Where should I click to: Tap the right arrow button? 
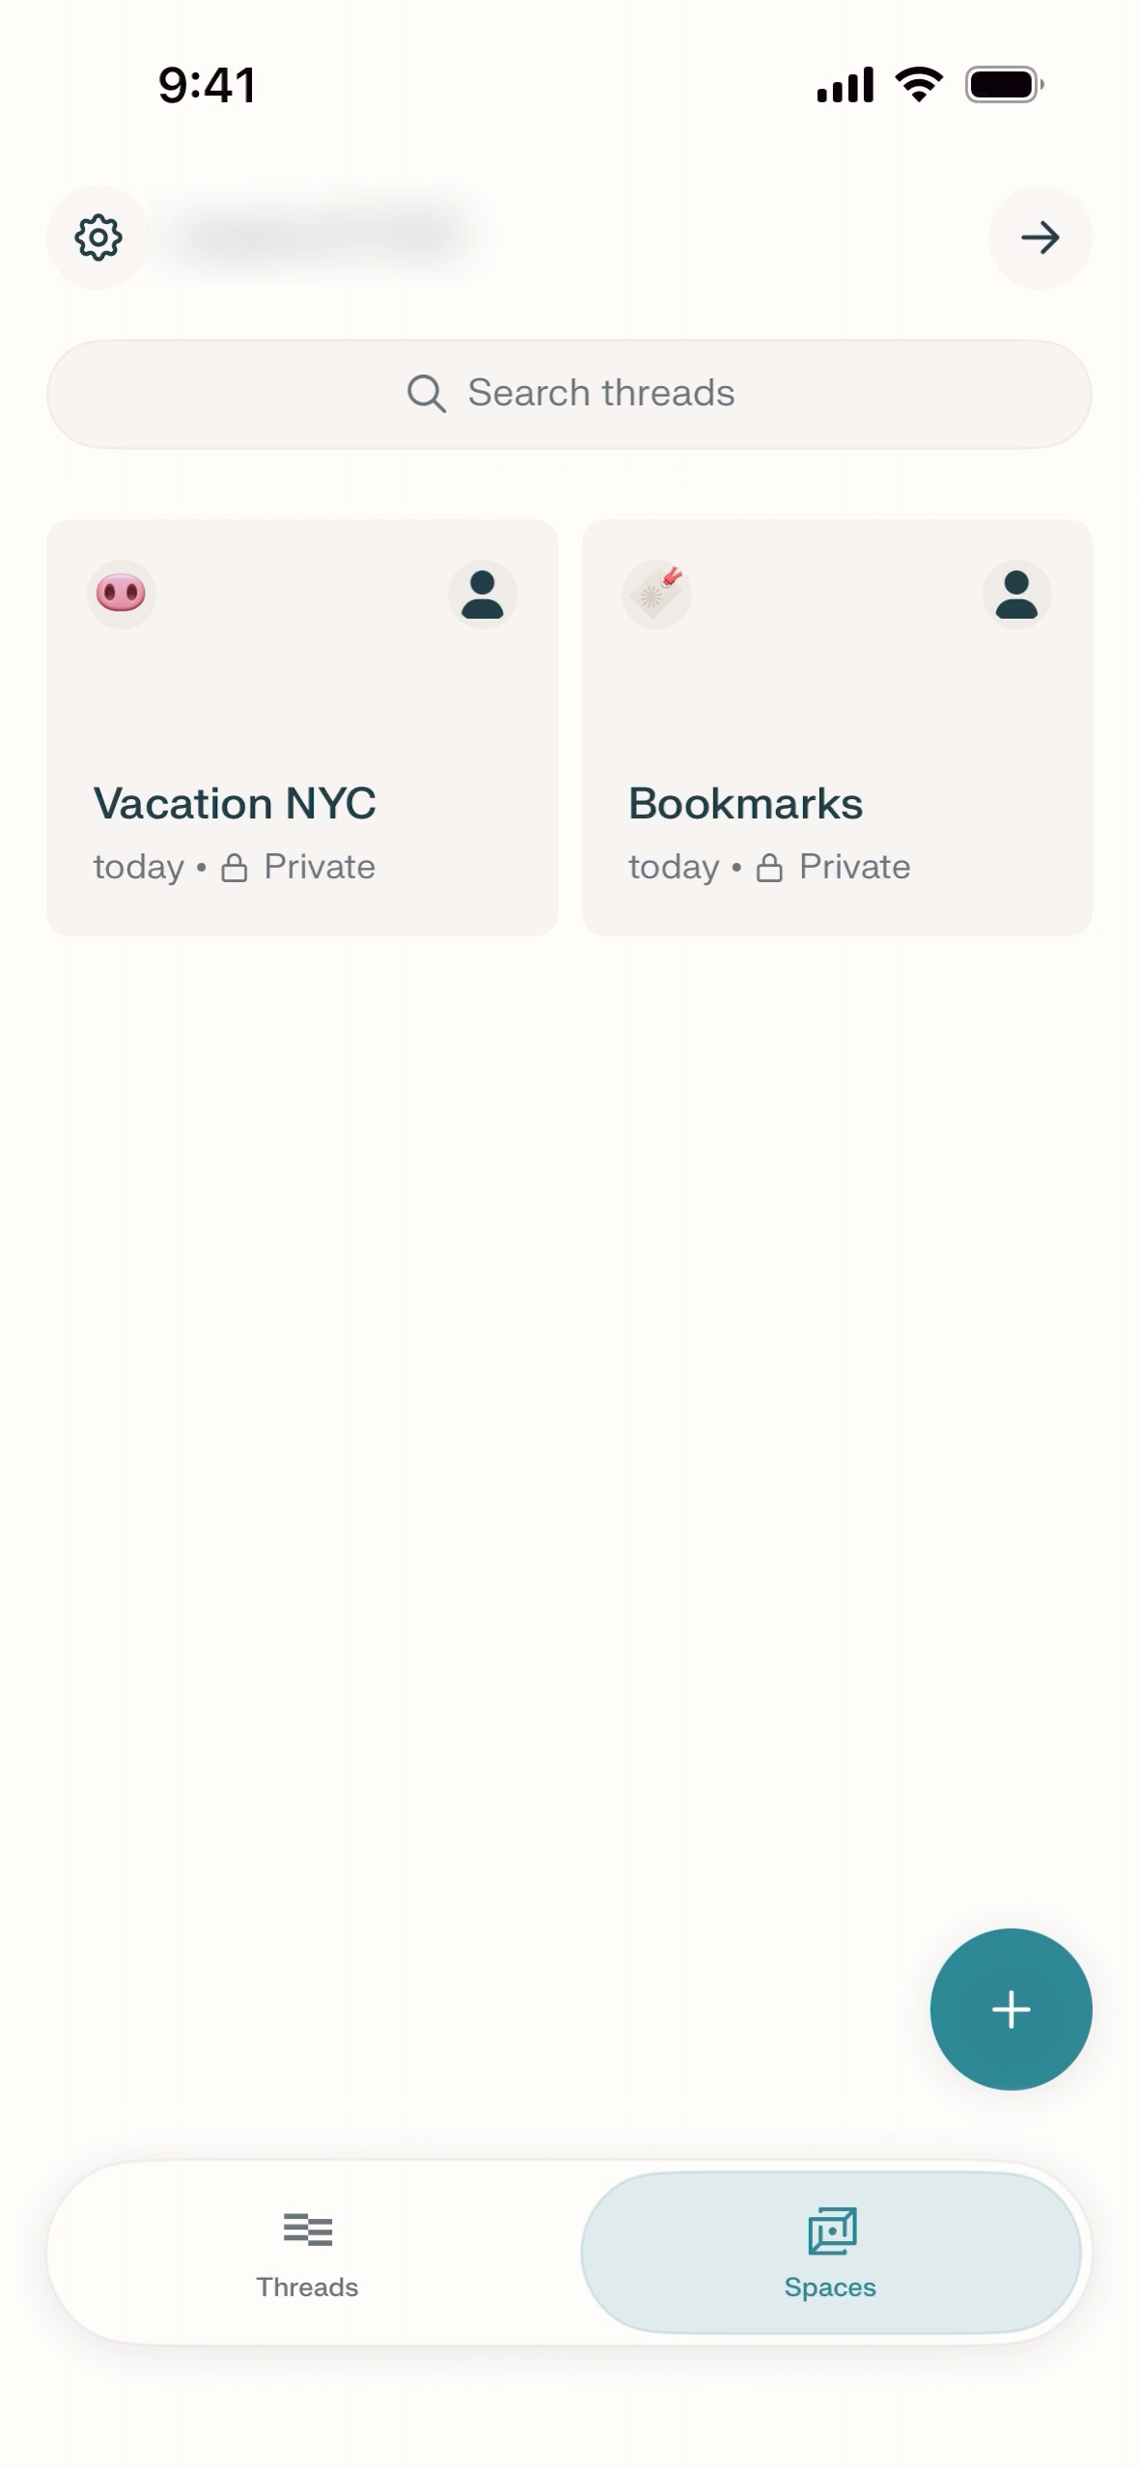(1040, 237)
